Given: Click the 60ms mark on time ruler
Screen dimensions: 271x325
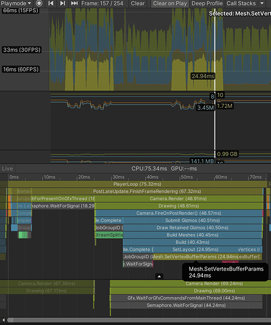Looking at the screenshot, I should click(x=221, y=177).
